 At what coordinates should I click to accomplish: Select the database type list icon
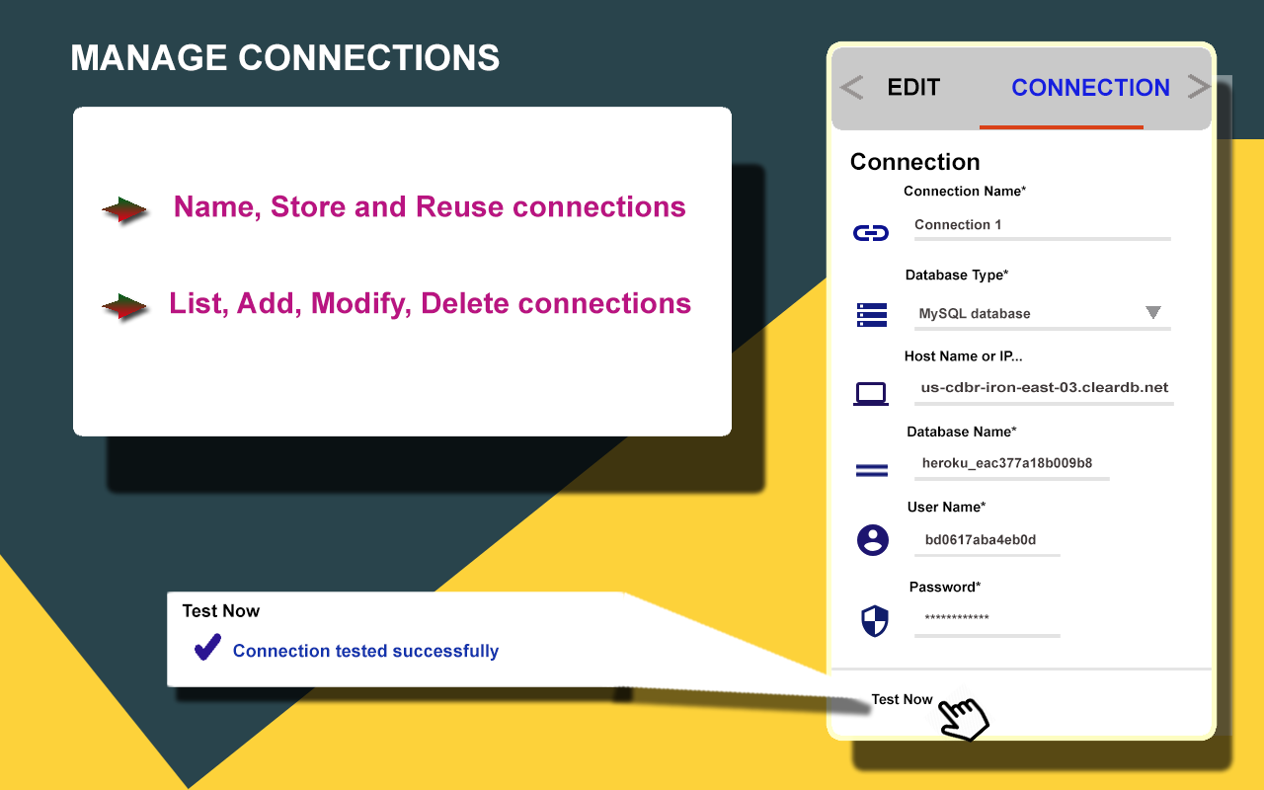872,314
